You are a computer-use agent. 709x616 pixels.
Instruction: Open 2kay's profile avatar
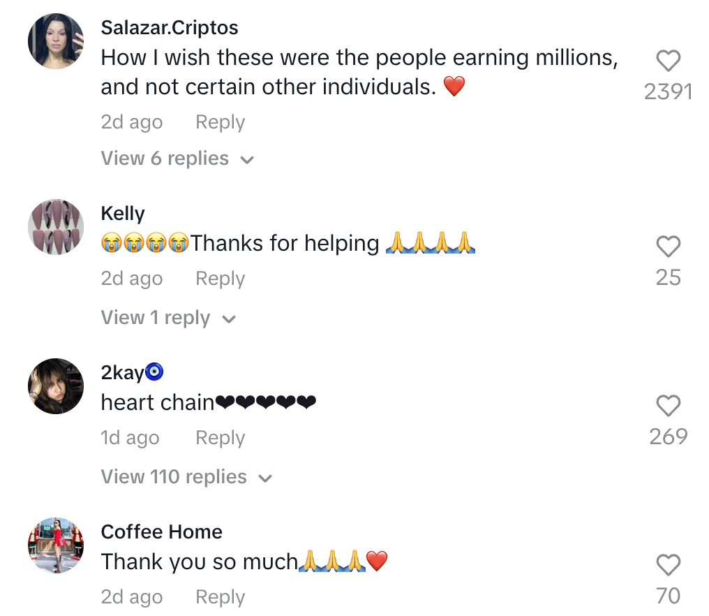click(56, 386)
